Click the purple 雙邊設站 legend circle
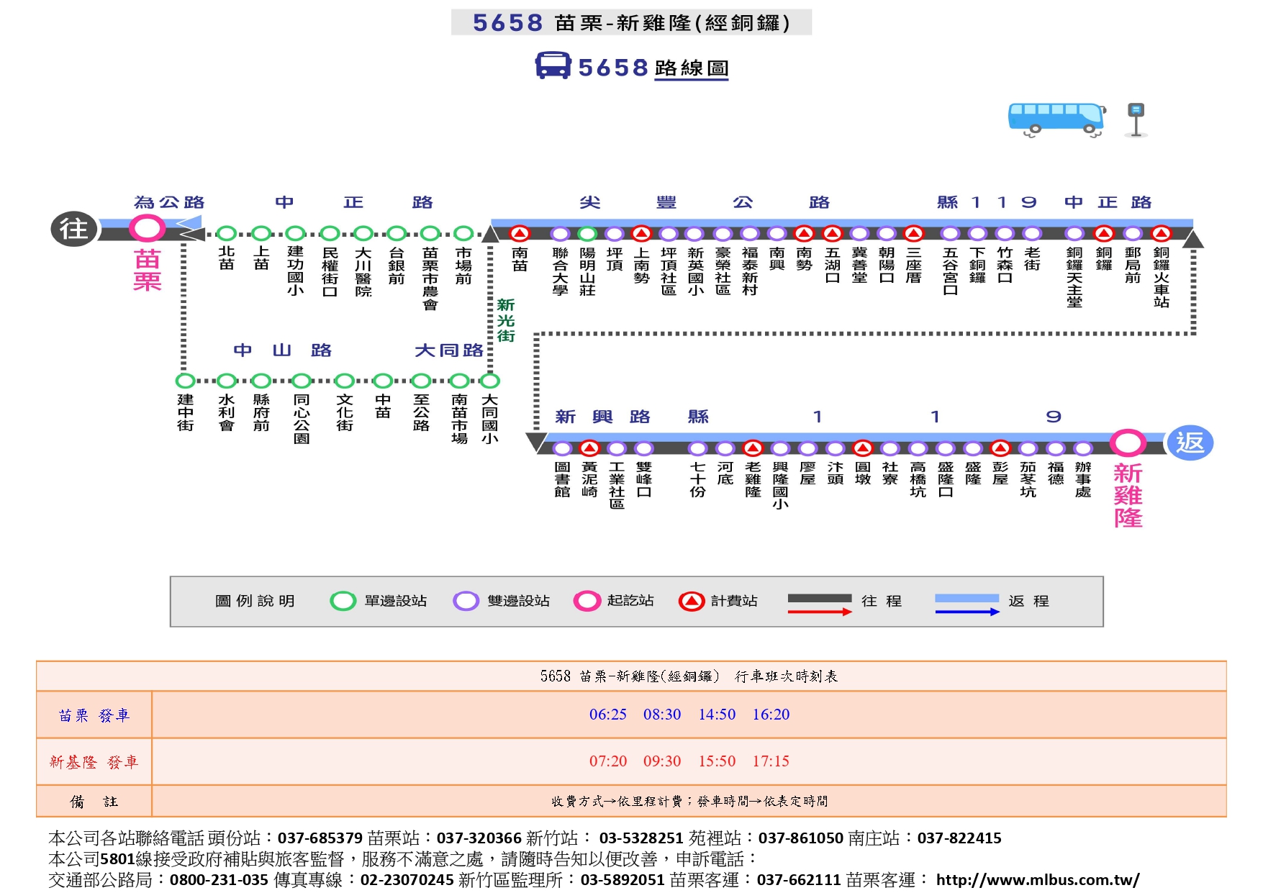This screenshot has width=1263, height=893. [x=466, y=601]
